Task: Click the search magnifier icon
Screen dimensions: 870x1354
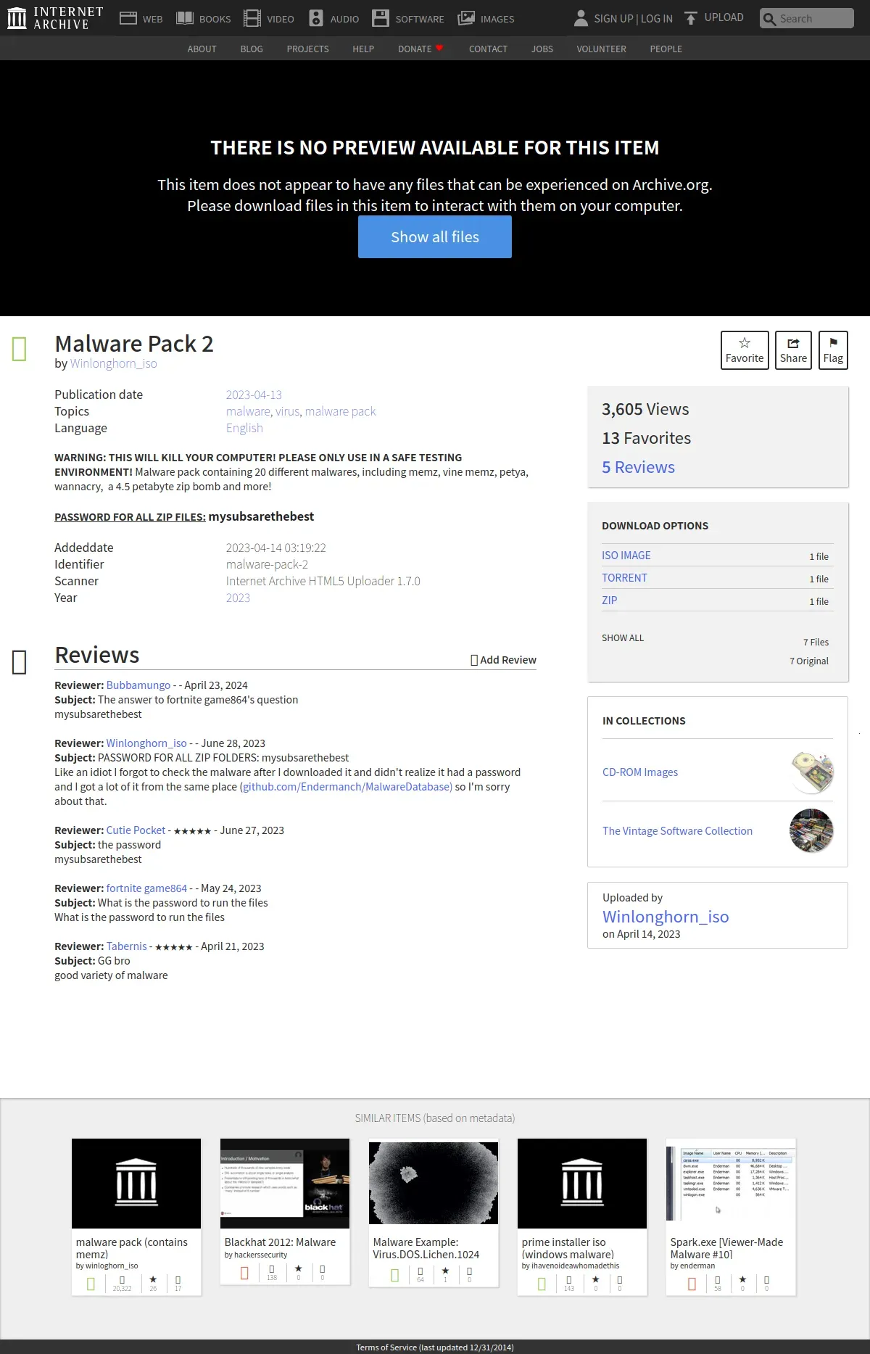Action: (x=769, y=19)
